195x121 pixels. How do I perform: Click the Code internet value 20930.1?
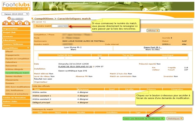coord(166,44)
